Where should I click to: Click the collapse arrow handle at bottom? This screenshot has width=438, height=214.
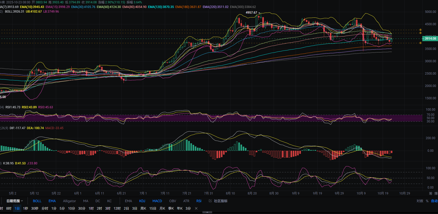tap(207, 212)
